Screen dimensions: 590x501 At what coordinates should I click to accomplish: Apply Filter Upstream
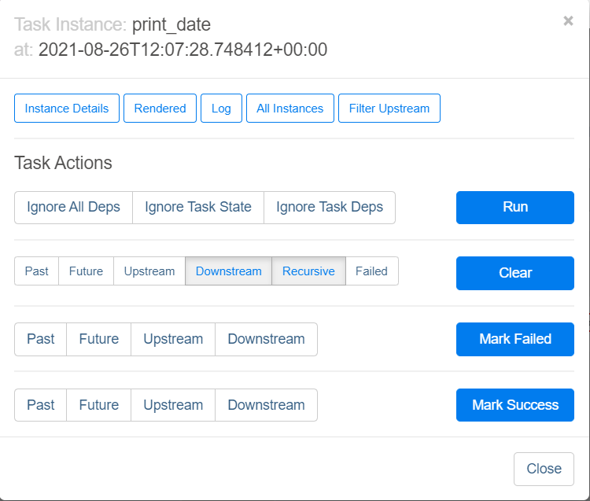pos(389,109)
